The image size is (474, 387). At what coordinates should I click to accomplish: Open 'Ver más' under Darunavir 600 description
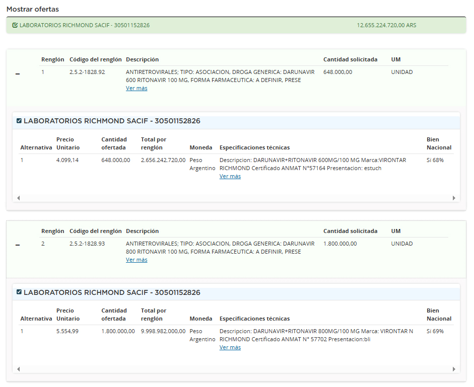point(137,88)
